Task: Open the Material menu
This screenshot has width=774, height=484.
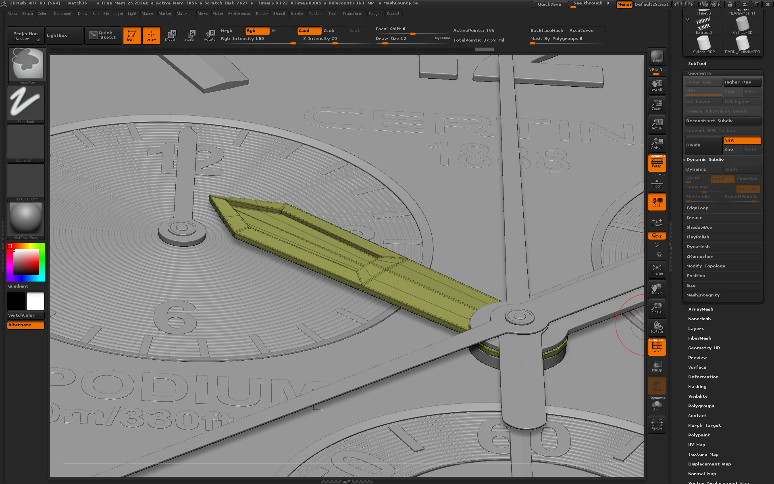Action: [184, 14]
